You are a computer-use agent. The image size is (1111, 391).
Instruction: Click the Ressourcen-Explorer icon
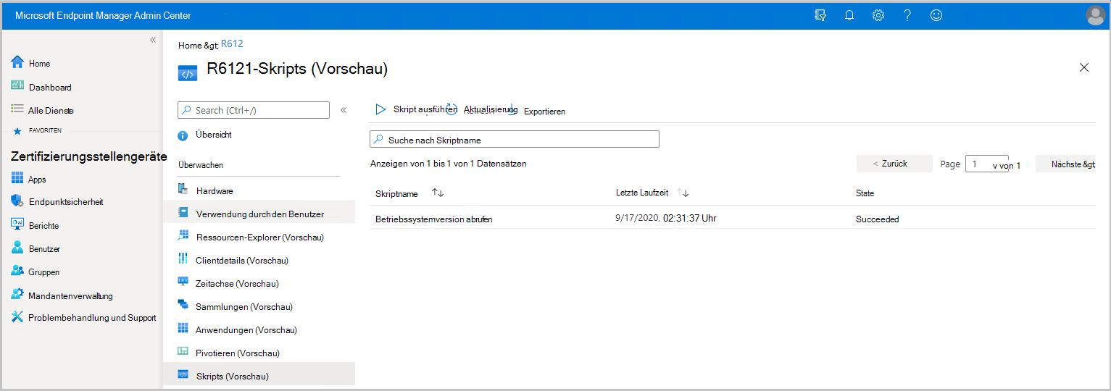[183, 237]
